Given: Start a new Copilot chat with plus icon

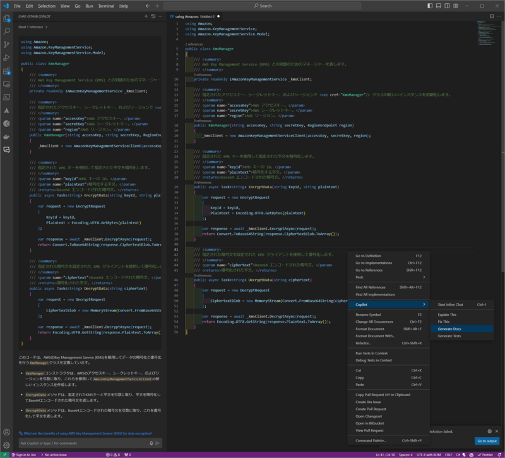Looking at the screenshot, I should coord(146,16).
